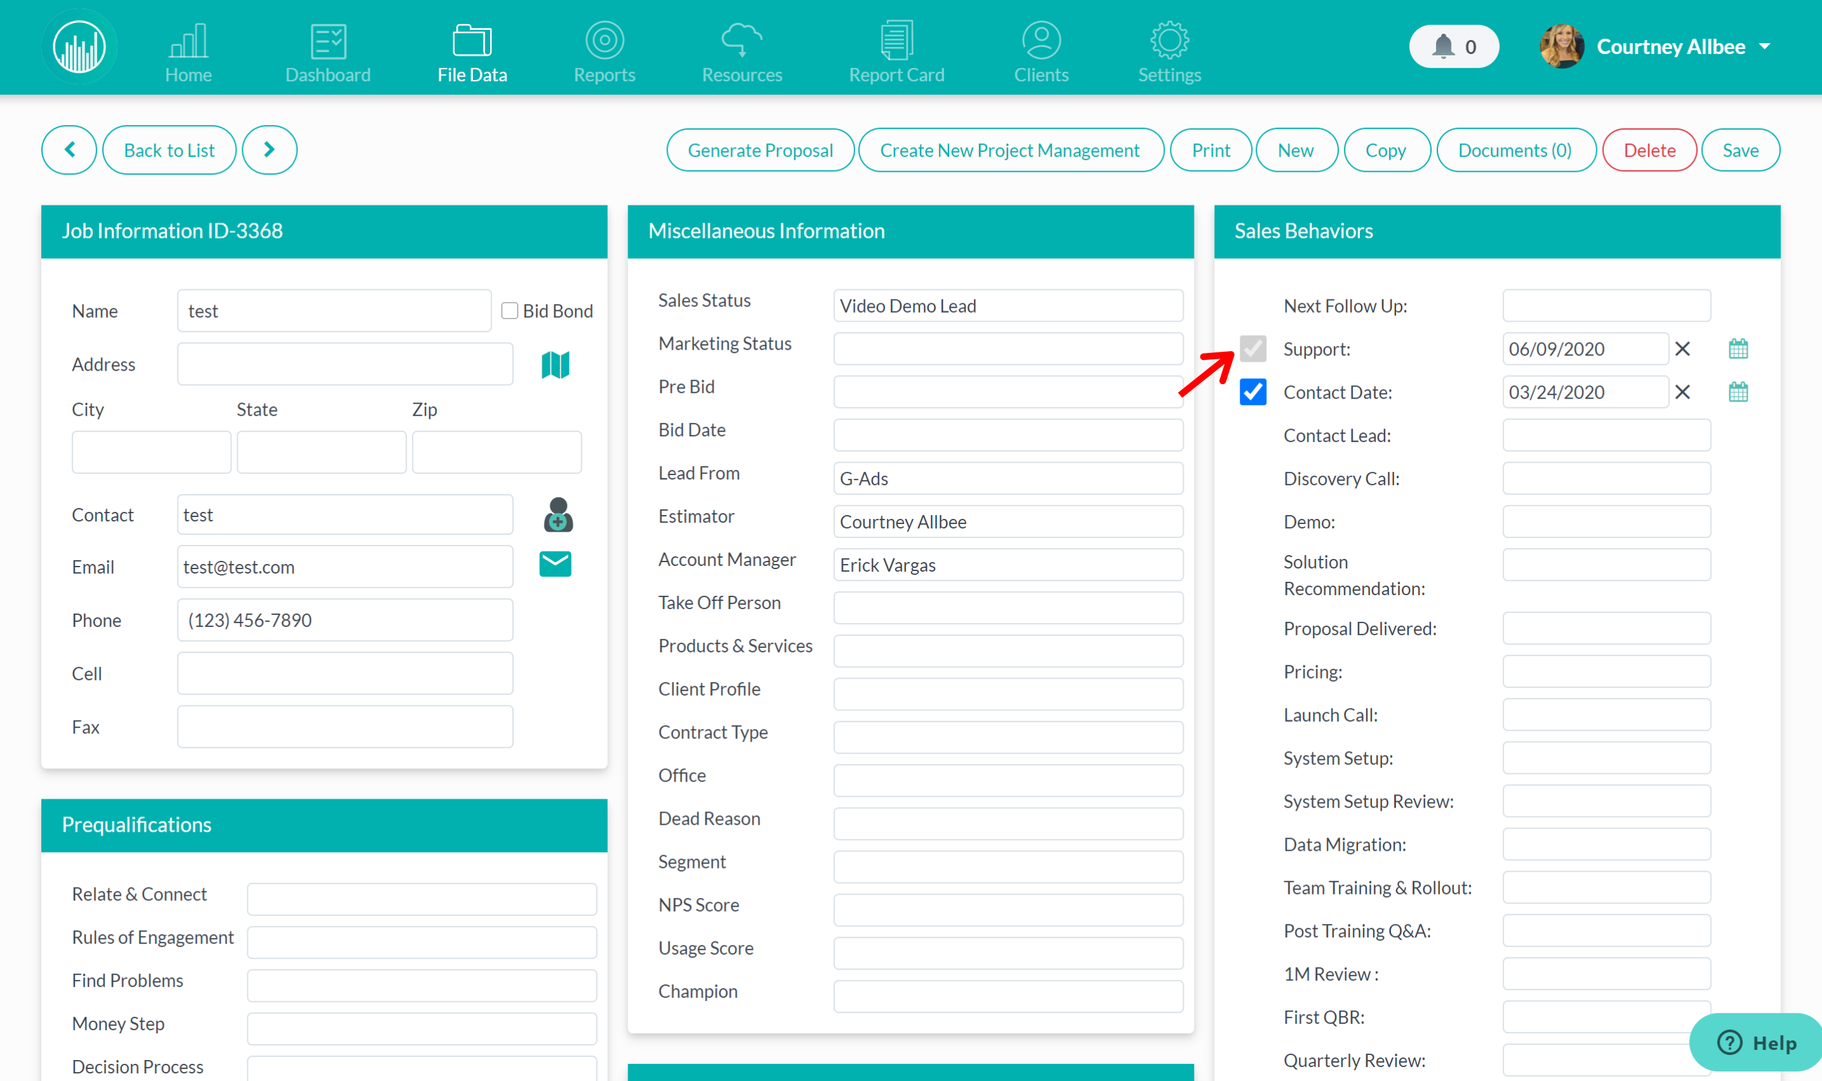Open the Estimator dropdown
Viewport: 1822px width, 1081px height.
1008,521
